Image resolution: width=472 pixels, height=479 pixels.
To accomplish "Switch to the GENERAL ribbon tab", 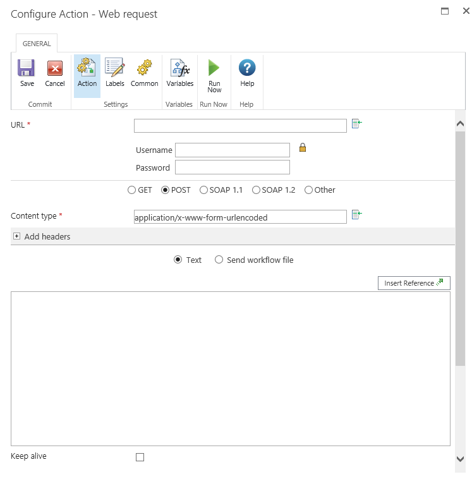I will tap(37, 44).
